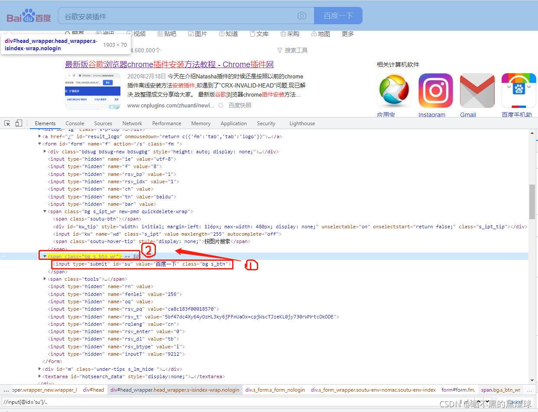This screenshot has height=412, width=538.
Task: Select the div id="kw_tip" element row
Action: (x=290, y=227)
